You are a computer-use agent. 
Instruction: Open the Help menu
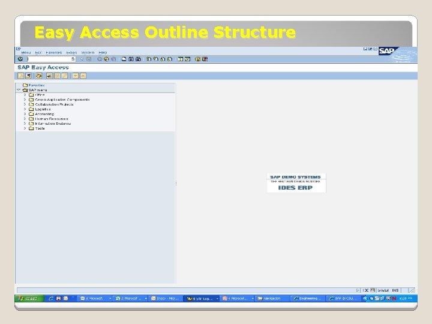pos(103,52)
